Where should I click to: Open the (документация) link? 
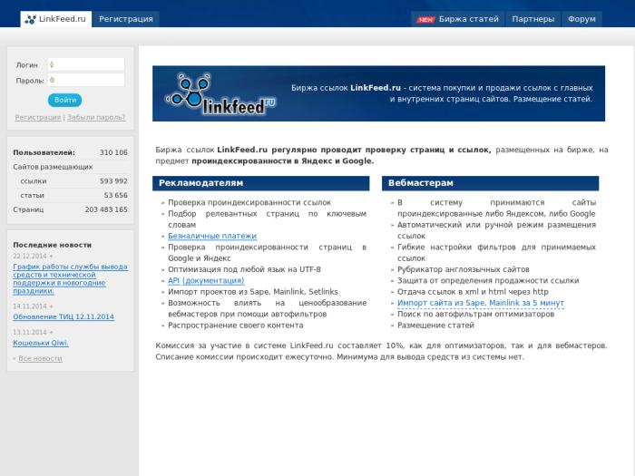(x=213, y=280)
